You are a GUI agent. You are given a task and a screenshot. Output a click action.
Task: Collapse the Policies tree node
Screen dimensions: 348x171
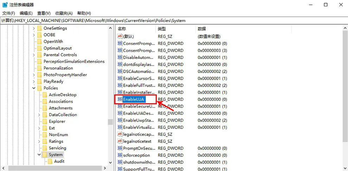click(x=34, y=88)
